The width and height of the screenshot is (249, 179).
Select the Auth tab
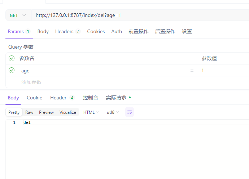[117, 32]
